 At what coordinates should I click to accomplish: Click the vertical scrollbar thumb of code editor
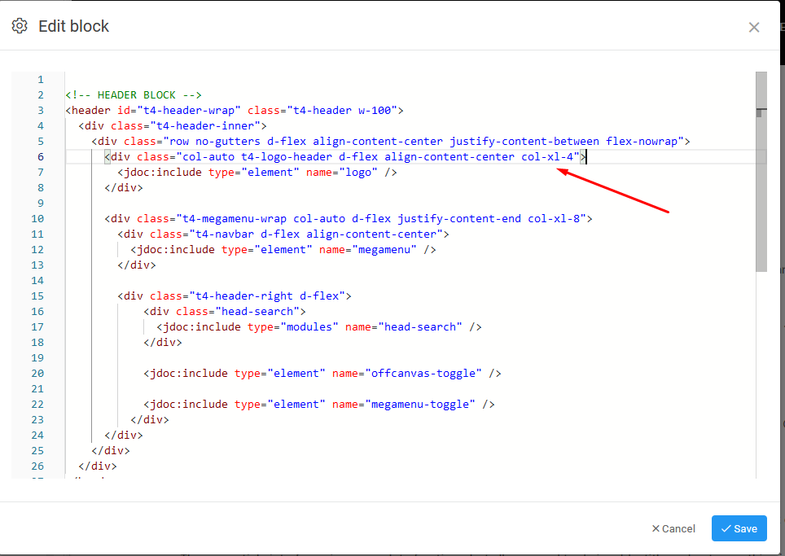coord(761,172)
